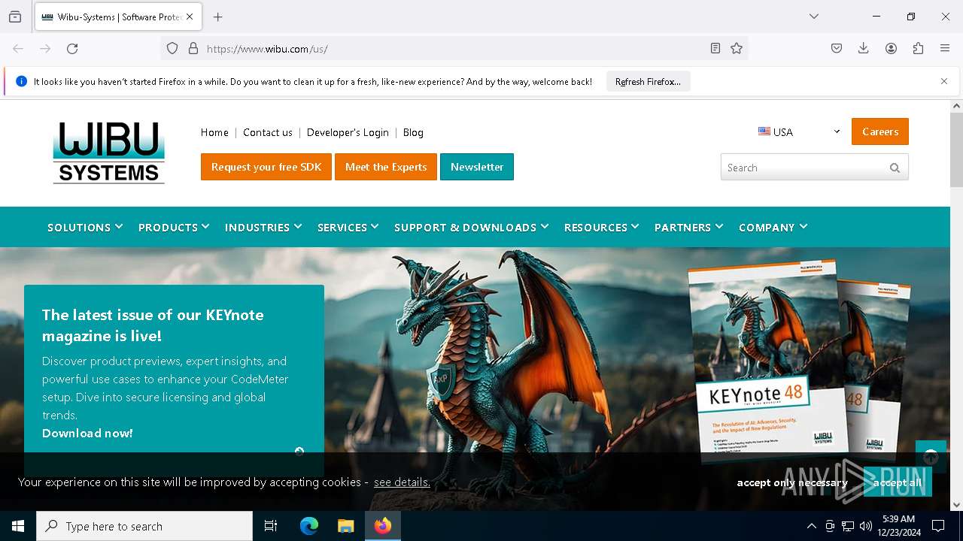This screenshot has width=963, height=541.
Task: Click scroll-to-top arrow button
Action: tap(931, 456)
